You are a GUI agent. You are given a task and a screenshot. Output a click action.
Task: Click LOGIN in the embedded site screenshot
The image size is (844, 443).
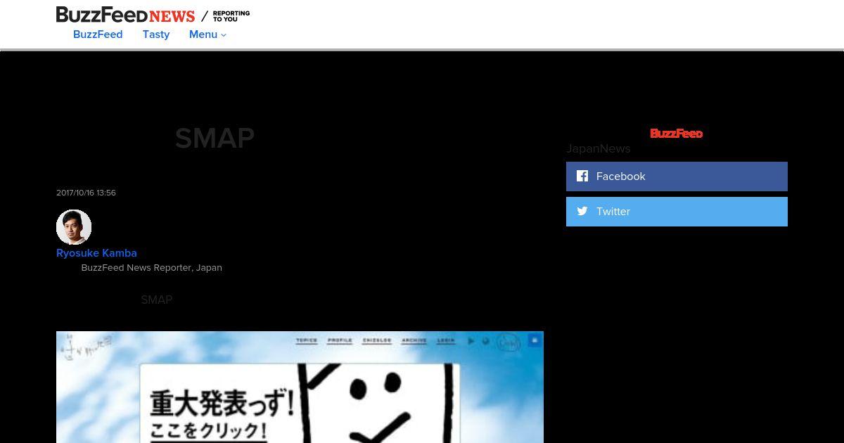(446, 340)
